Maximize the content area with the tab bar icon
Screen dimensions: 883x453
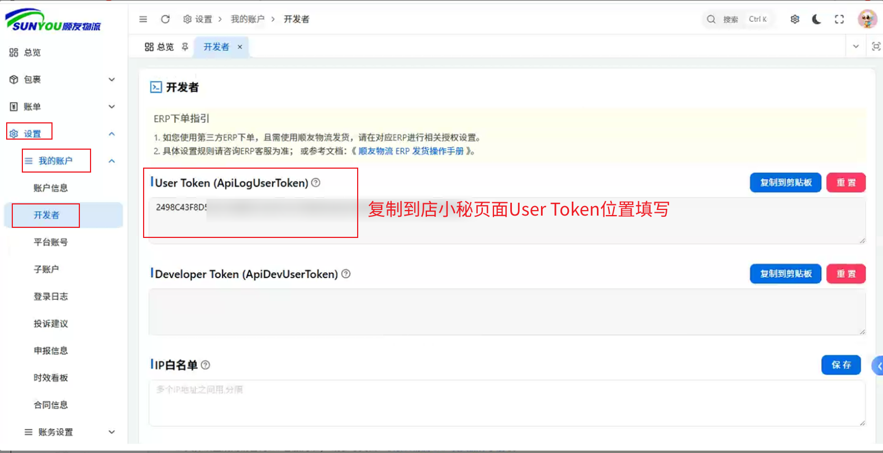876,46
